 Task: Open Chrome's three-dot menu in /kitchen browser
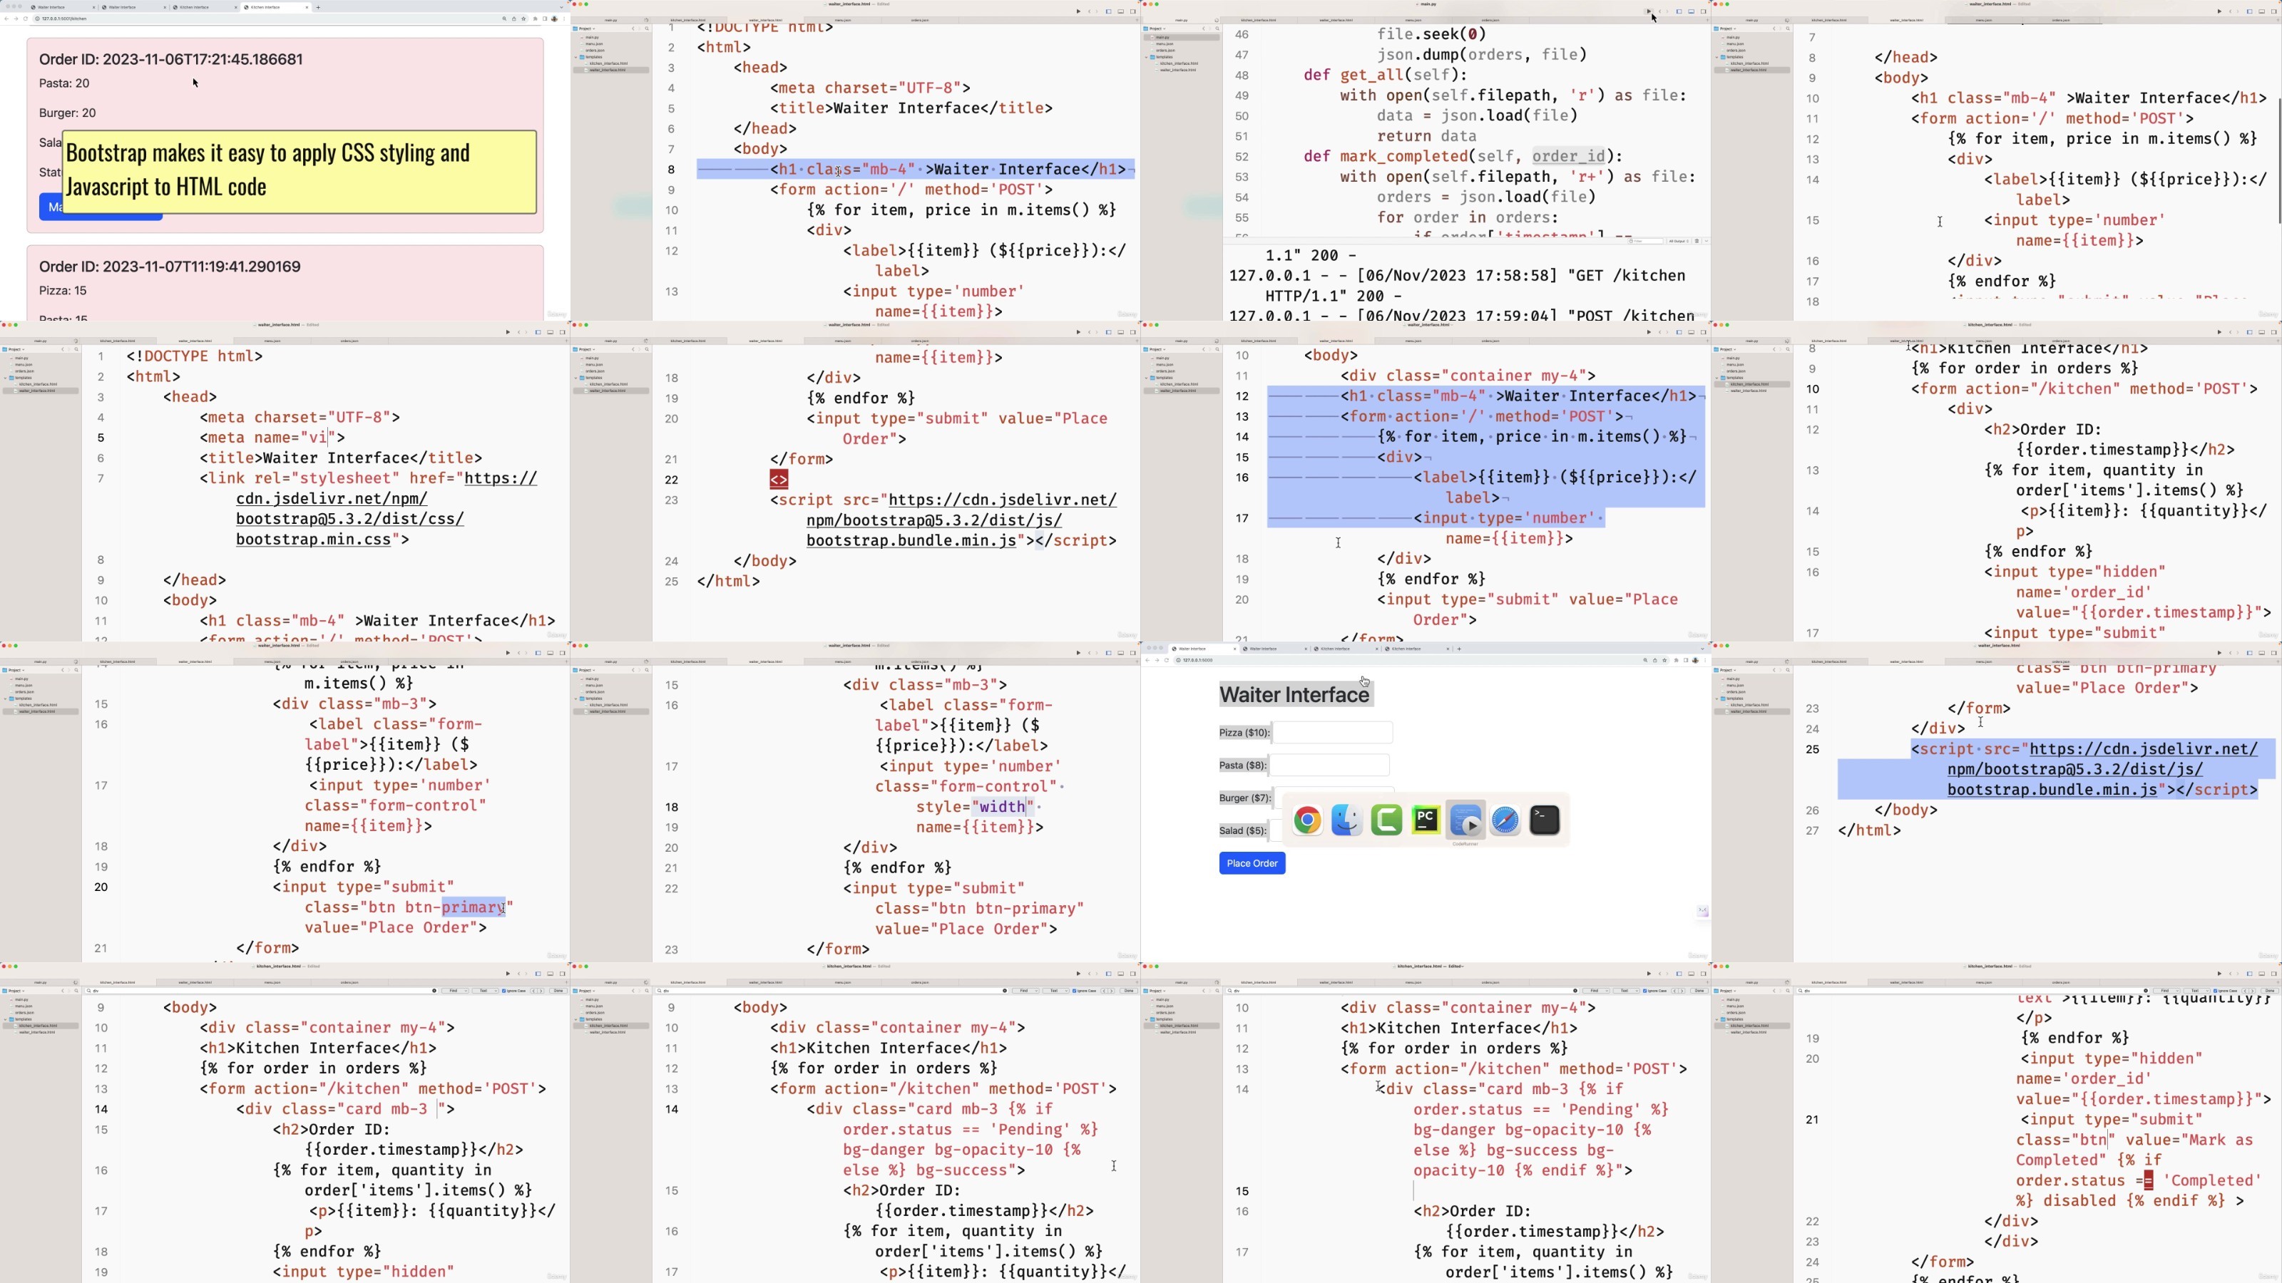(x=564, y=19)
